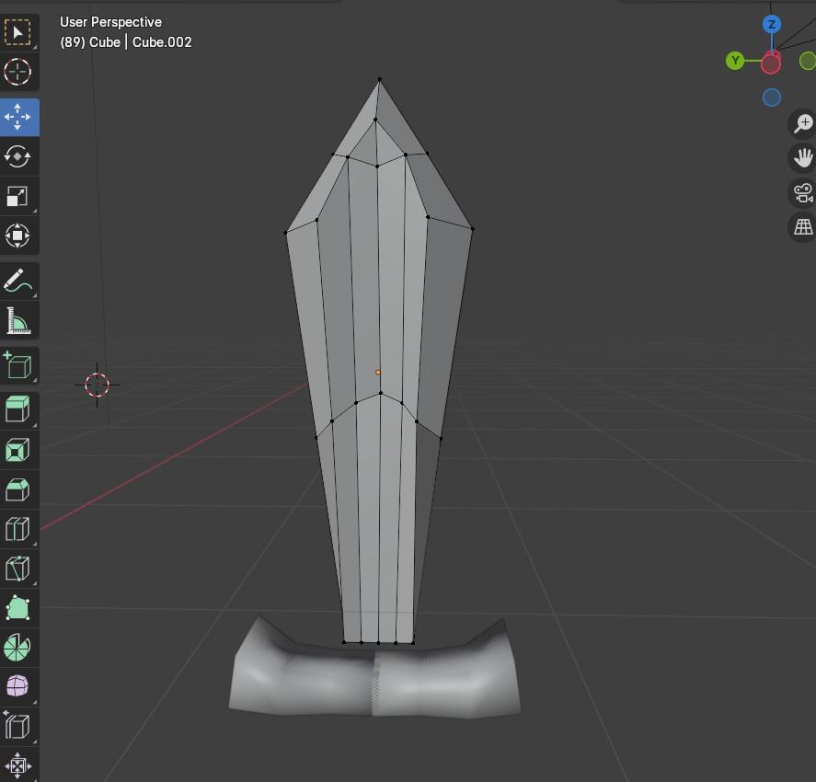Click the red X axis gizmo circle
This screenshot has height=782, width=816.
[770, 64]
